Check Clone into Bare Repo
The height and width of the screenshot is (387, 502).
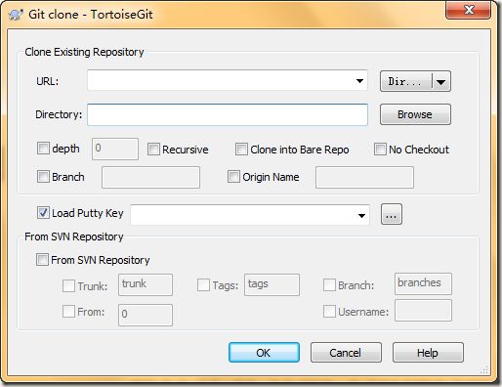(241, 150)
